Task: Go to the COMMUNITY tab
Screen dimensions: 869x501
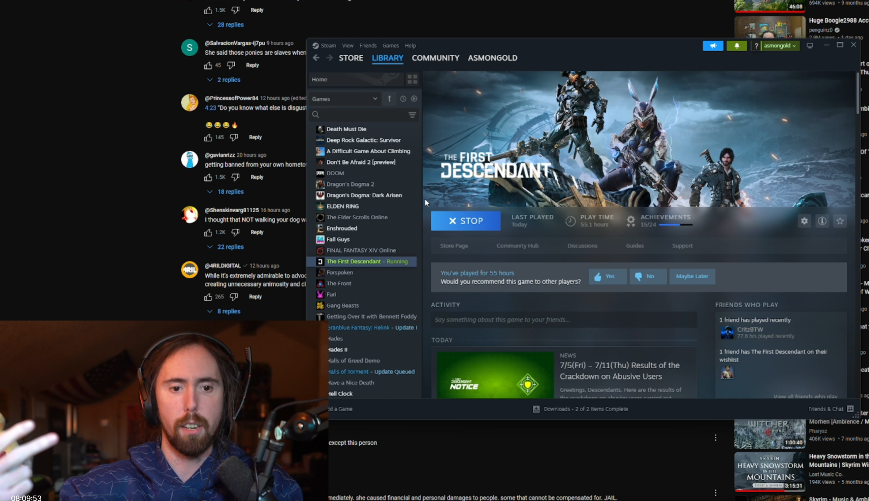Action: [435, 58]
